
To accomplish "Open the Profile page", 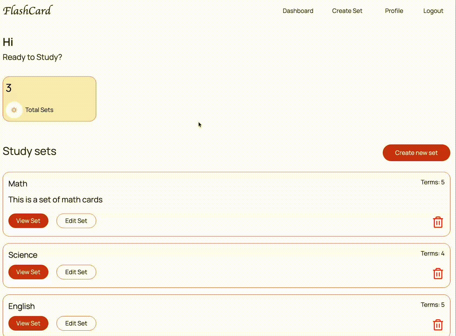I will click(394, 11).
